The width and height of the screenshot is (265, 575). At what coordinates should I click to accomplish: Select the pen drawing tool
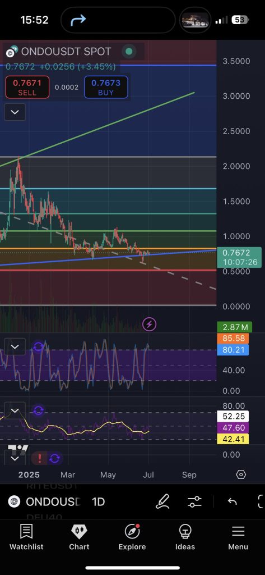pos(162,501)
